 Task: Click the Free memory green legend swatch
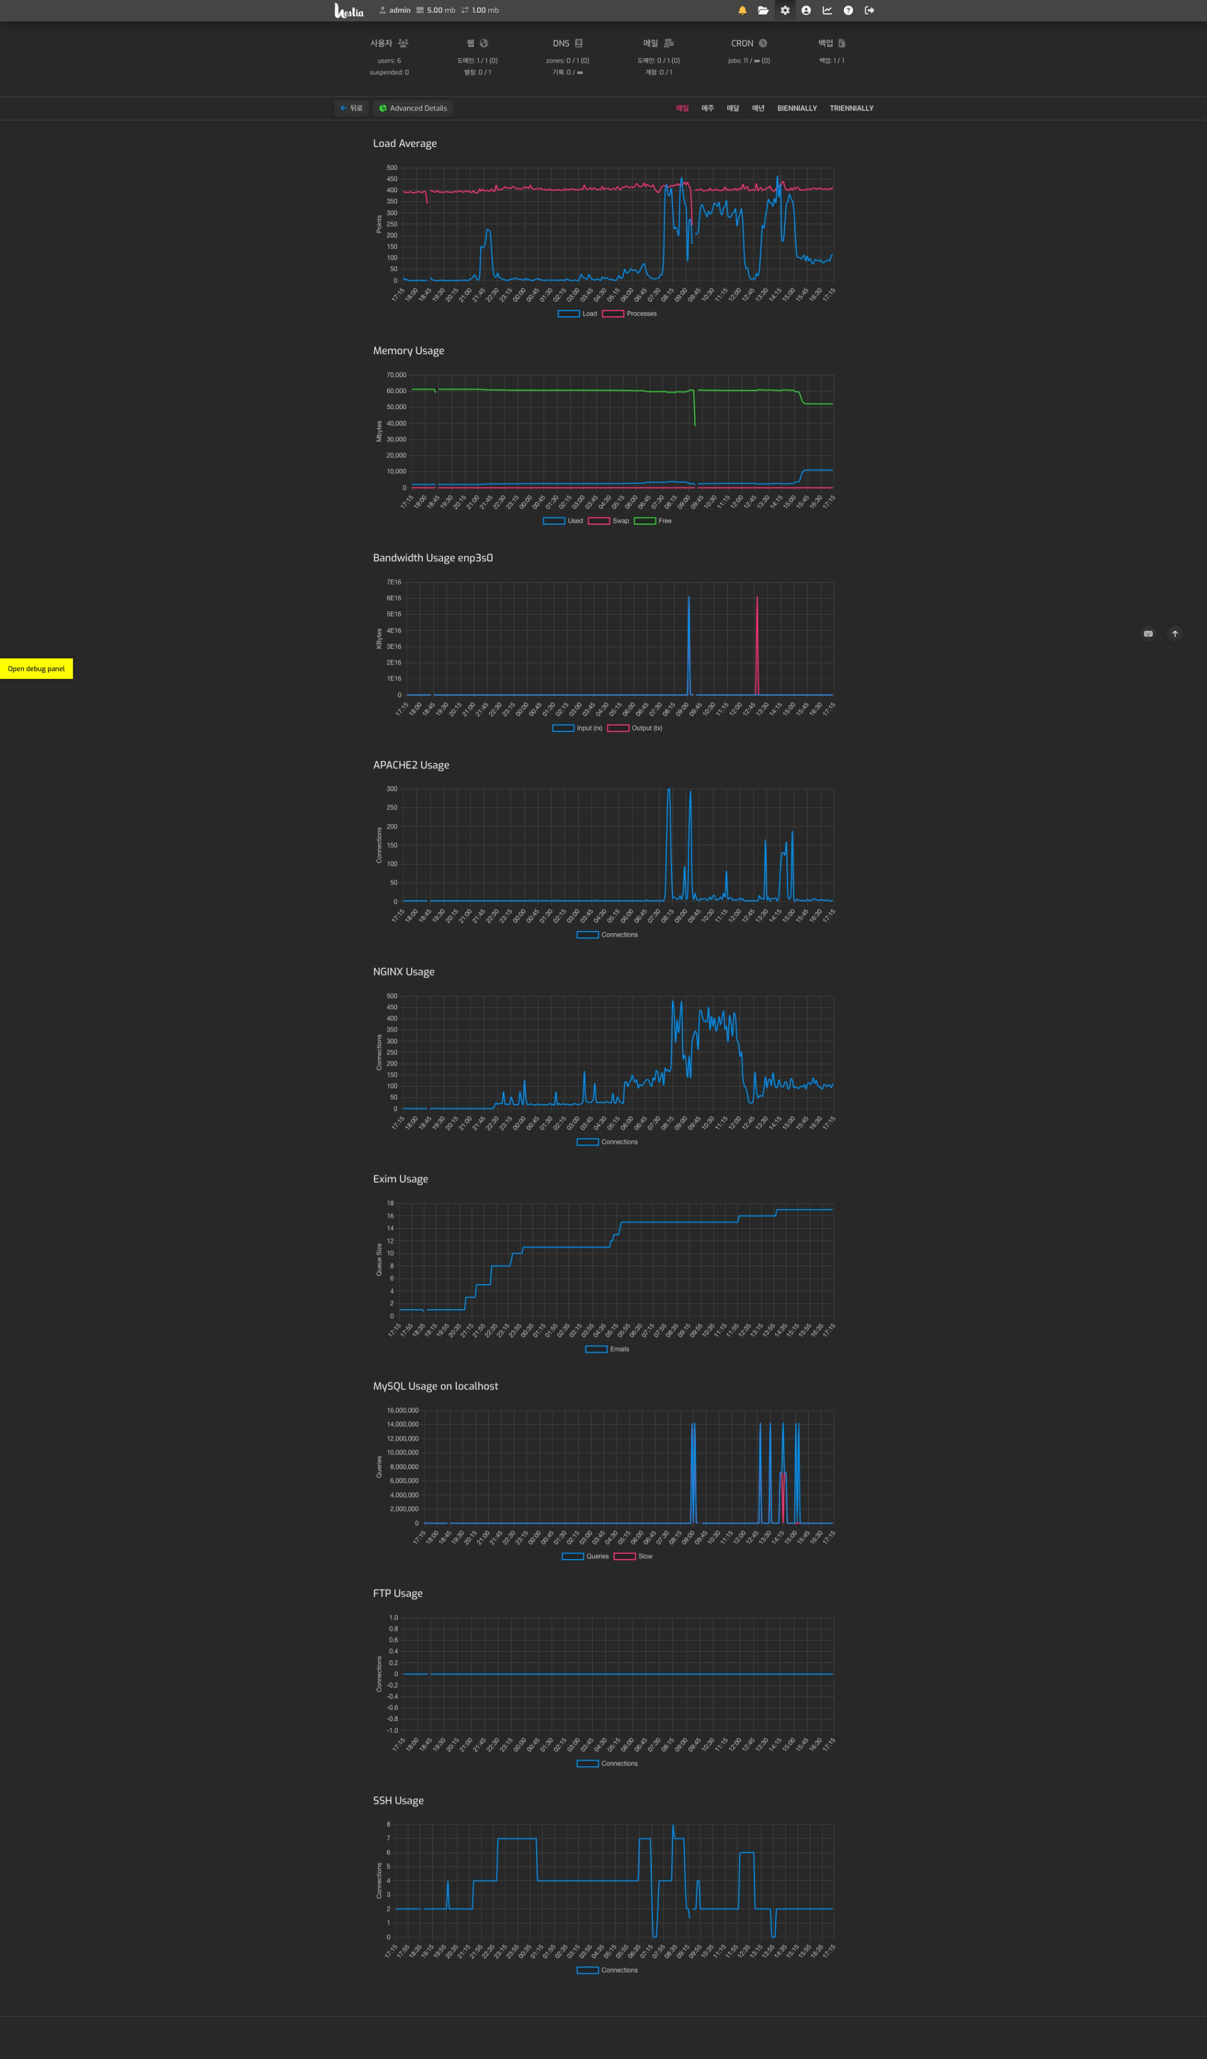(645, 521)
